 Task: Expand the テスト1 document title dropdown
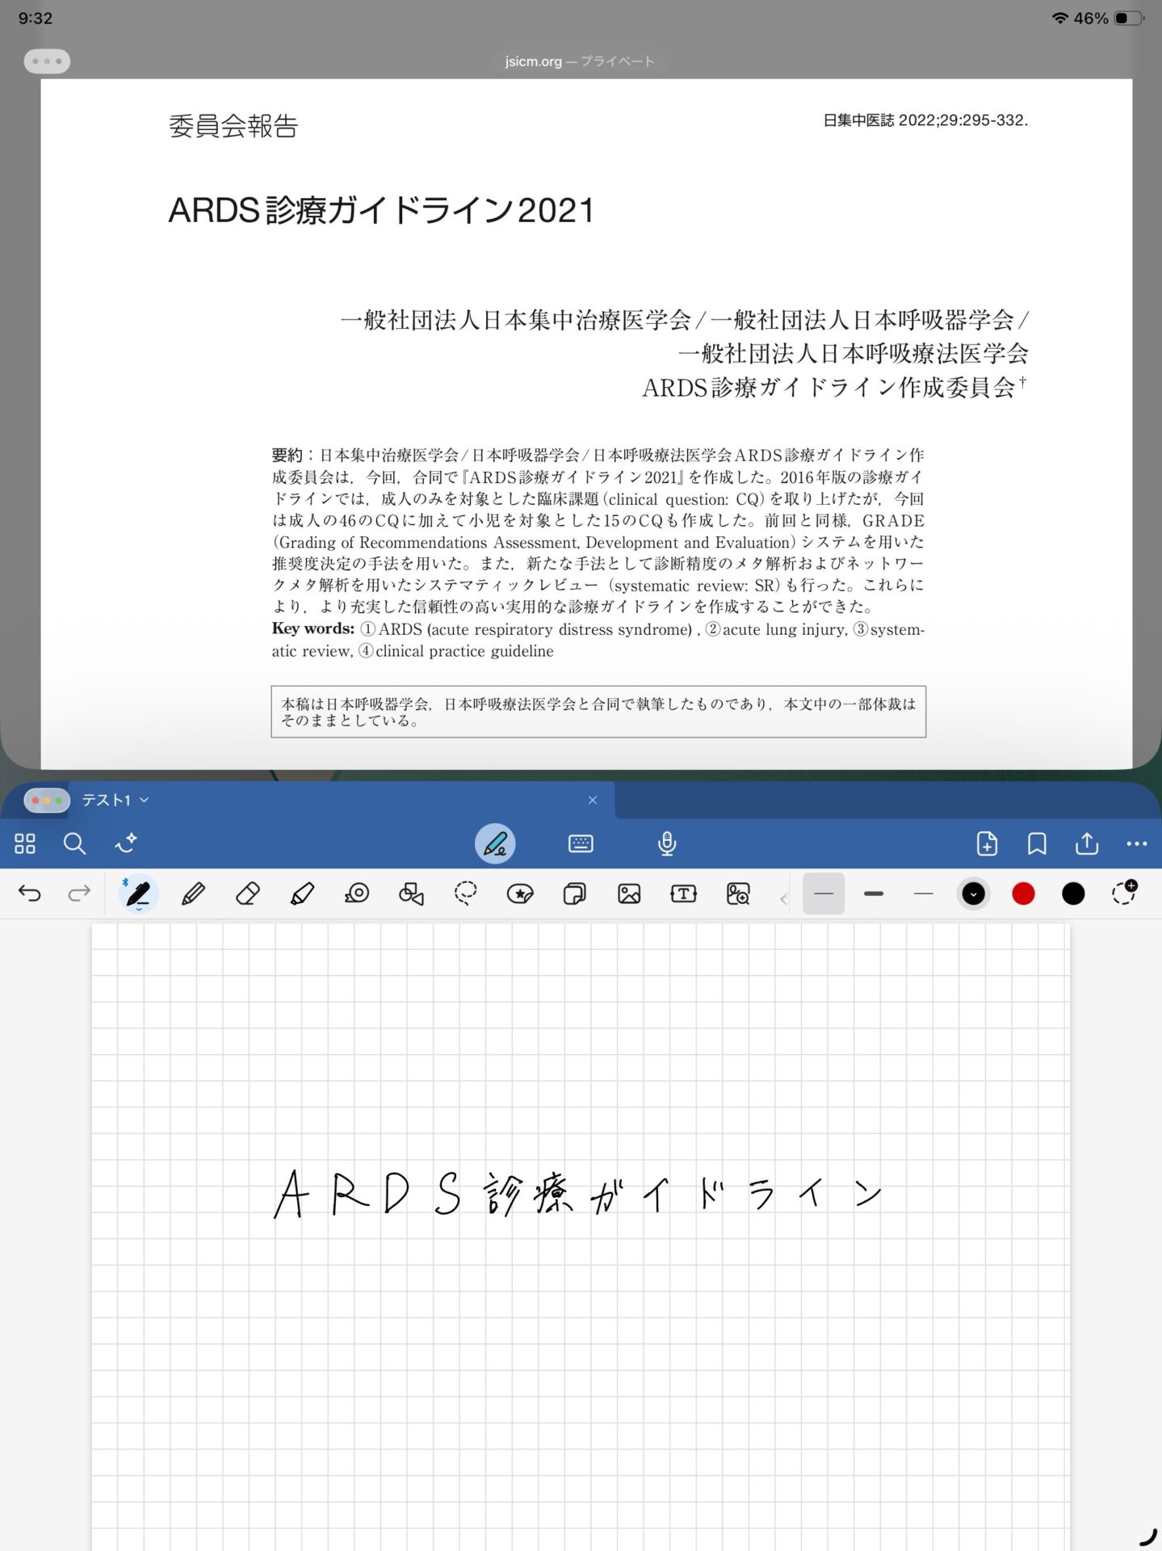click(145, 800)
